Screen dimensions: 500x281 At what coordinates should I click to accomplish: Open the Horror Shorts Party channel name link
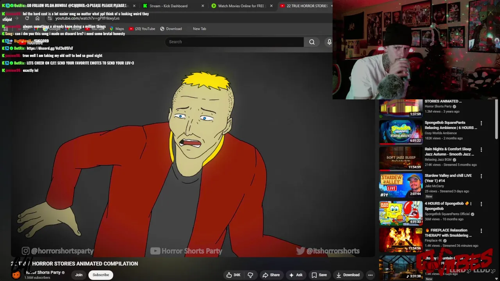pyautogui.click(x=43, y=272)
